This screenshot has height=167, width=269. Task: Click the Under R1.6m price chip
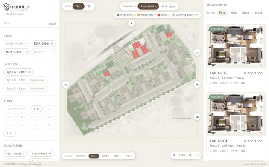[17, 43]
